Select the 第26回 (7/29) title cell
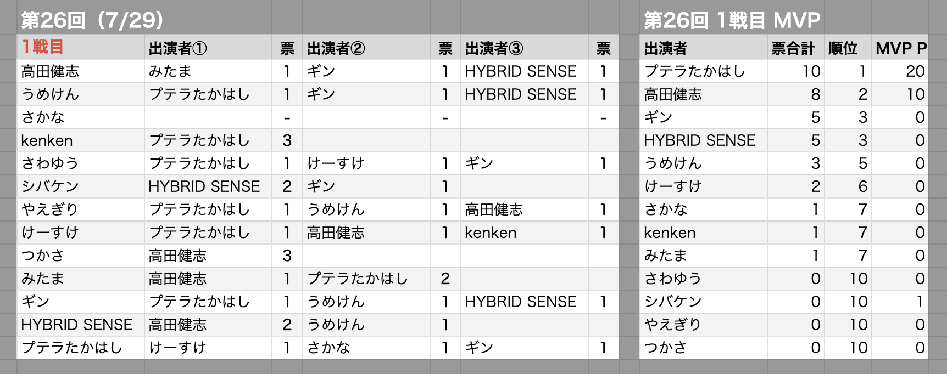This screenshot has width=947, height=374. click(92, 20)
